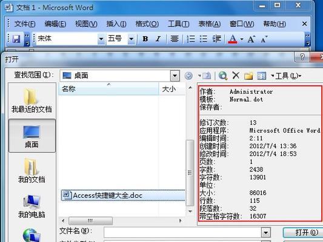
Task: Open the 格式(O) menu
Action: (147, 24)
